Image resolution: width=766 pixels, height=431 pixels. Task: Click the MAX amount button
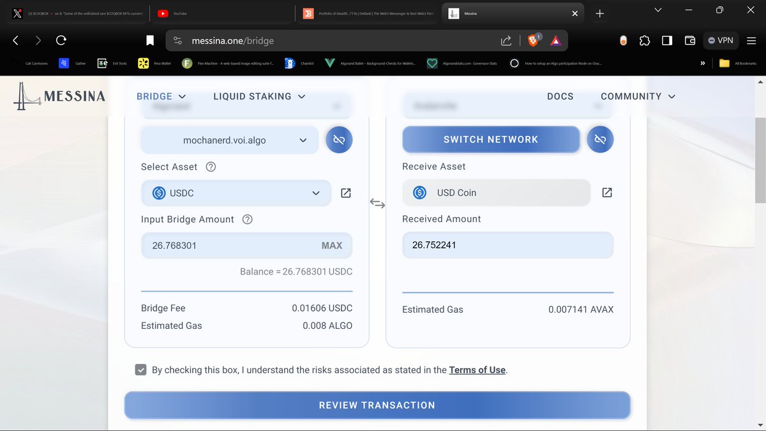tap(332, 245)
